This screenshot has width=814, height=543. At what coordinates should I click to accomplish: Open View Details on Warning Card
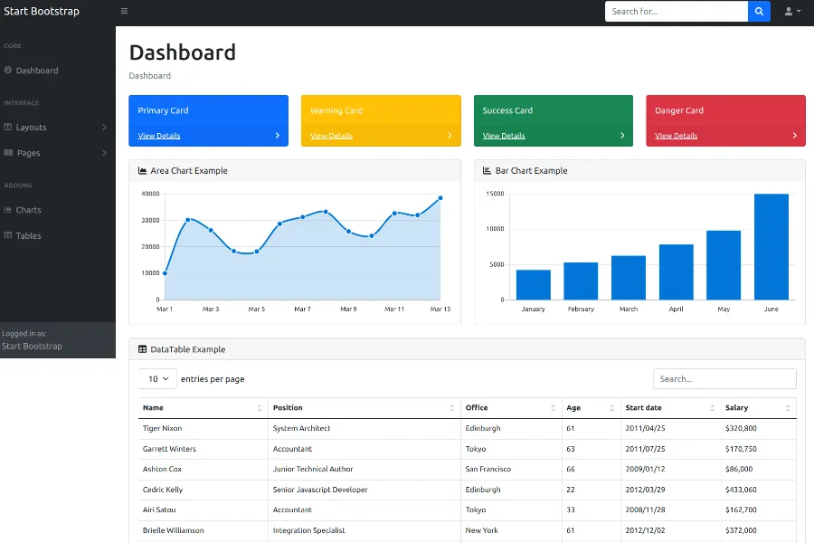pos(331,136)
